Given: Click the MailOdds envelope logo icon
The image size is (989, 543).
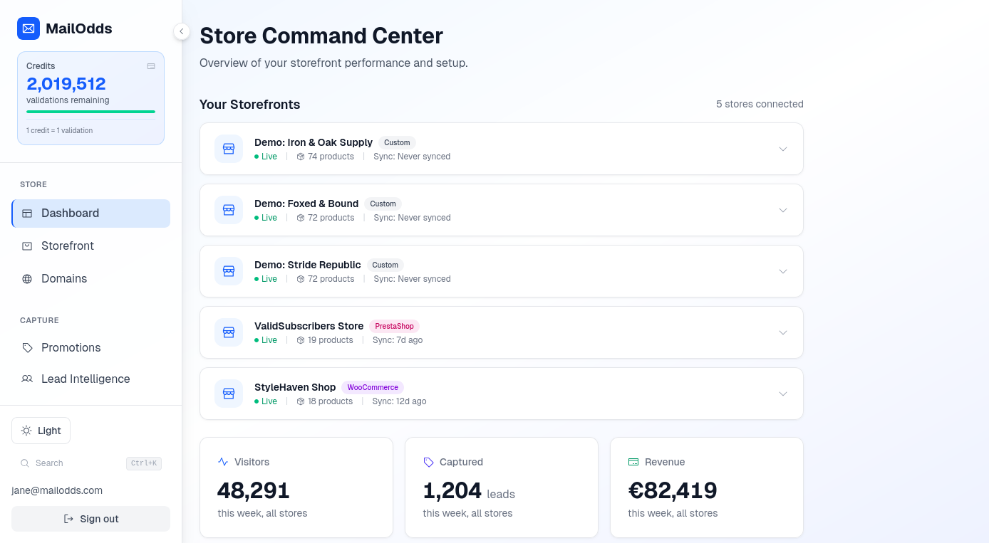Looking at the screenshot, I should pos(28,28).
